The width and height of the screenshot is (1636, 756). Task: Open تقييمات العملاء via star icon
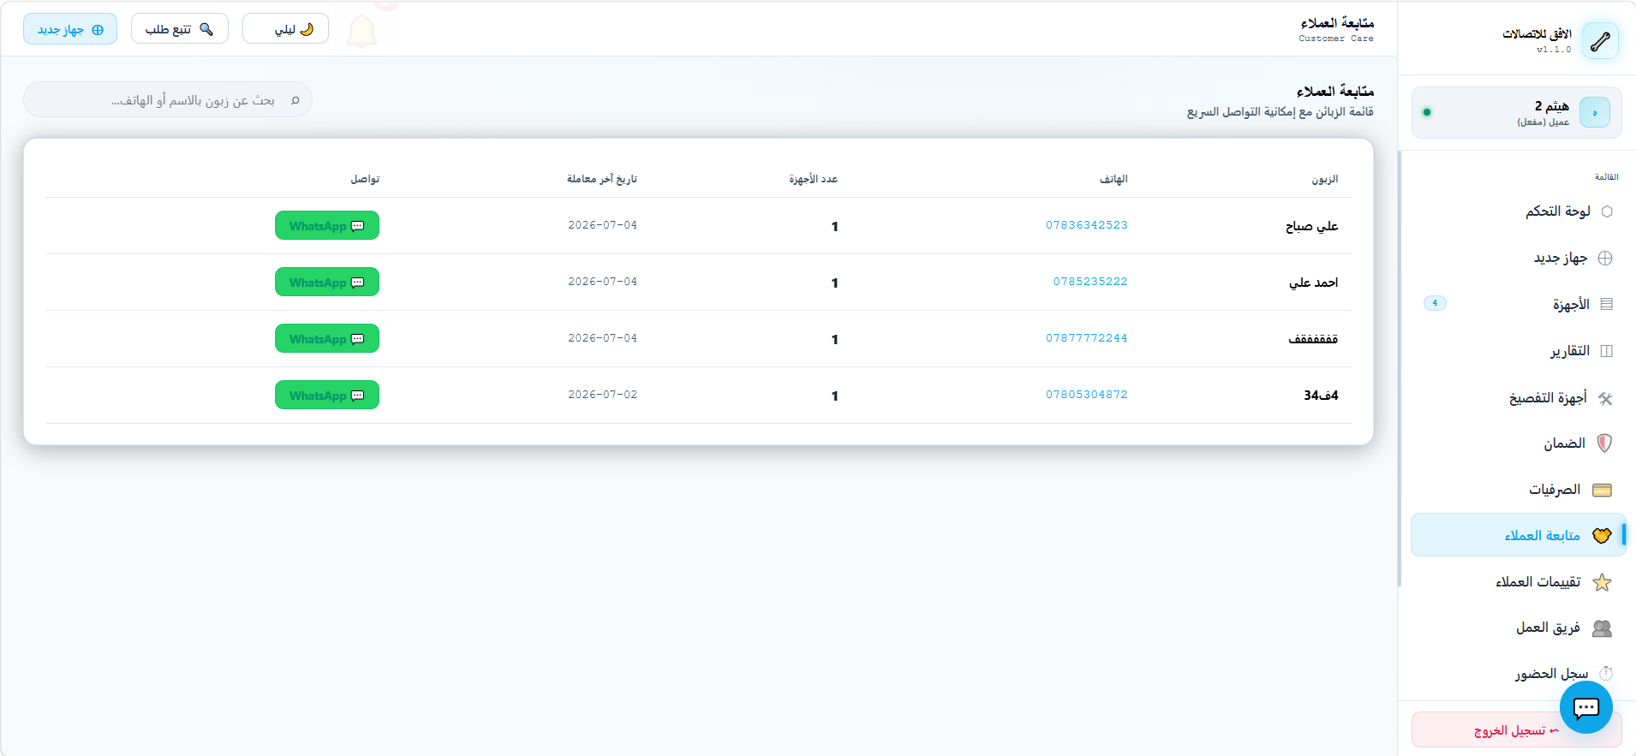click(x=1602, y=582)
